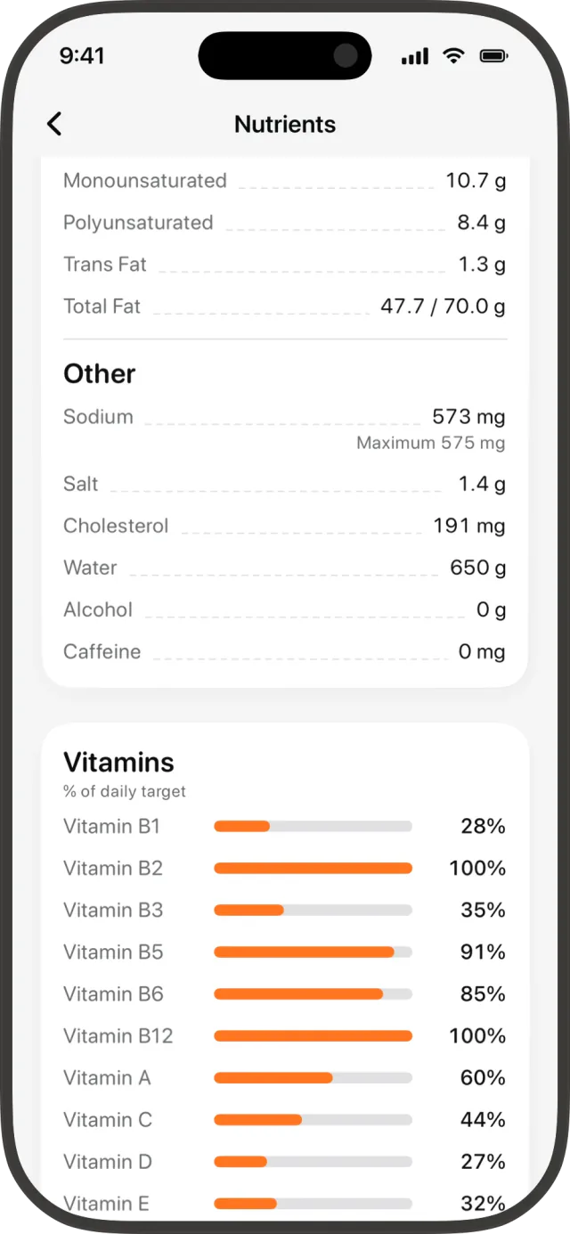Tap the back arrow icon
The width and height of the screenshot is (570, 1234).
tap(54, 124)
